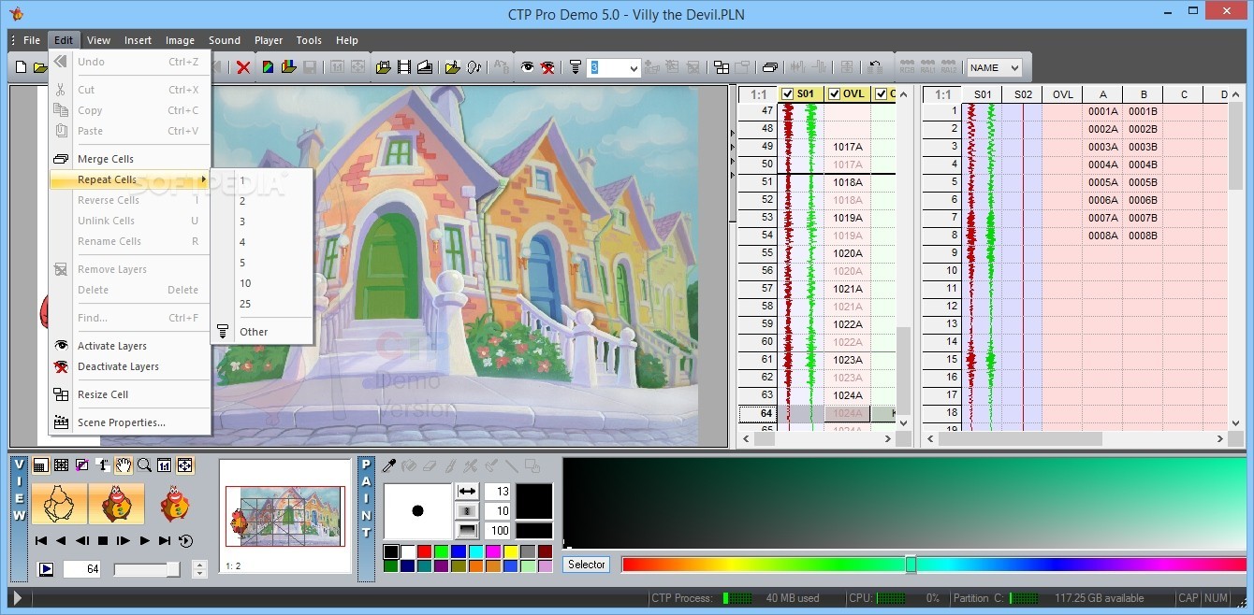Click the brush gradient button beside 100

coord(467,530)
